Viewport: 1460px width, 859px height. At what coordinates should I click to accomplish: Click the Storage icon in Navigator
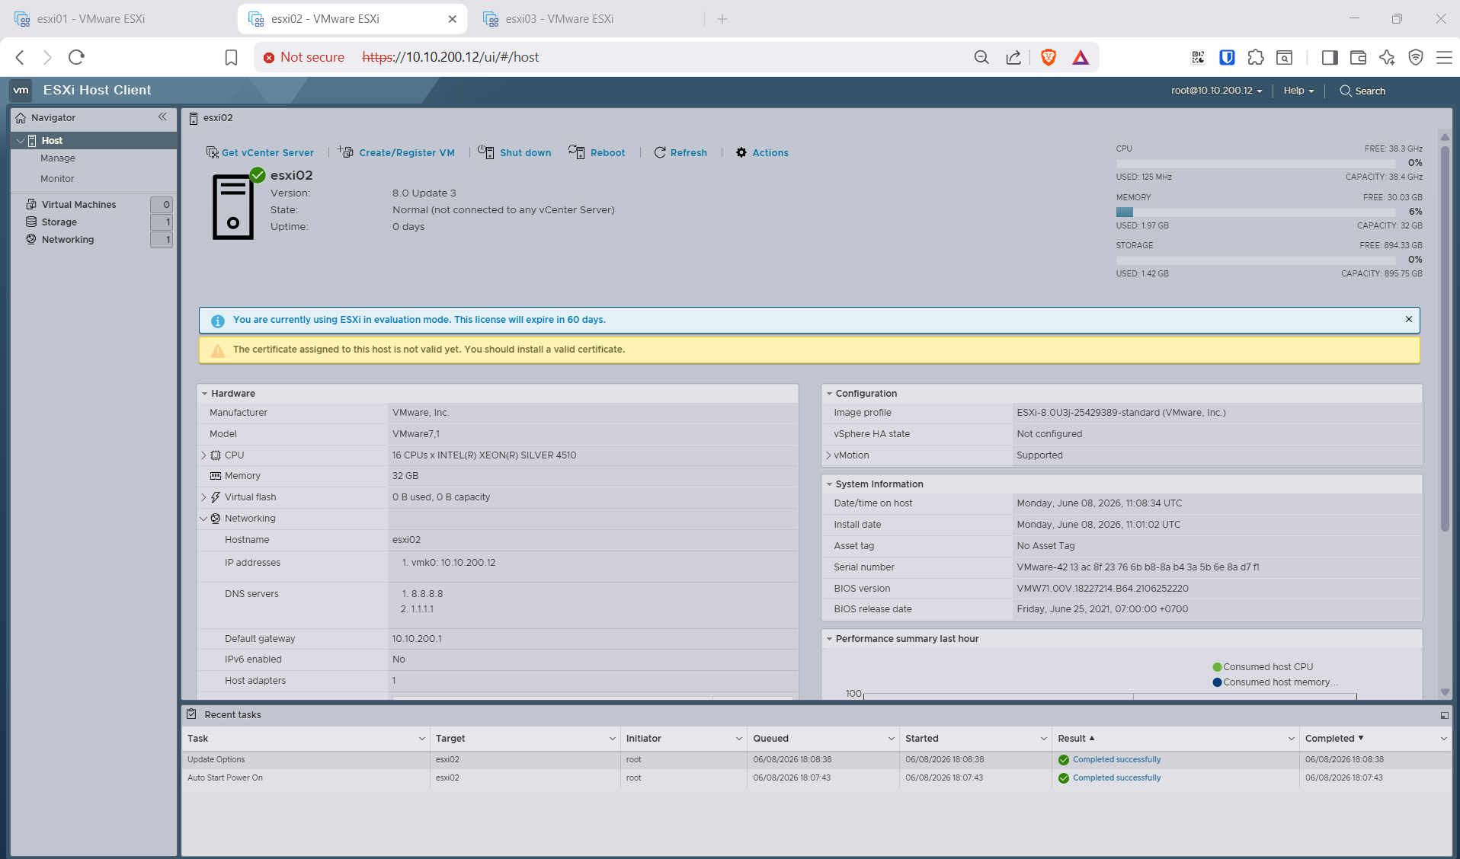click(31, 222)
